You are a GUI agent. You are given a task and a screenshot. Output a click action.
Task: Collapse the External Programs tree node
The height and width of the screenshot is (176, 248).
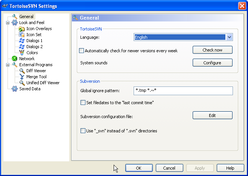[x=8, y=65]
